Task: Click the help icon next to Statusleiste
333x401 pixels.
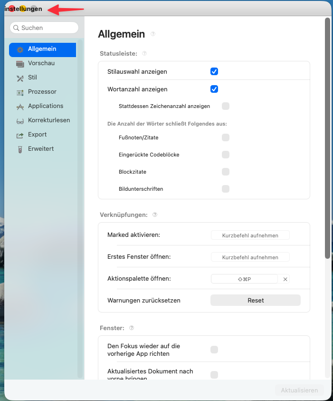Action: pyautogui.click(x=144, y=53)
